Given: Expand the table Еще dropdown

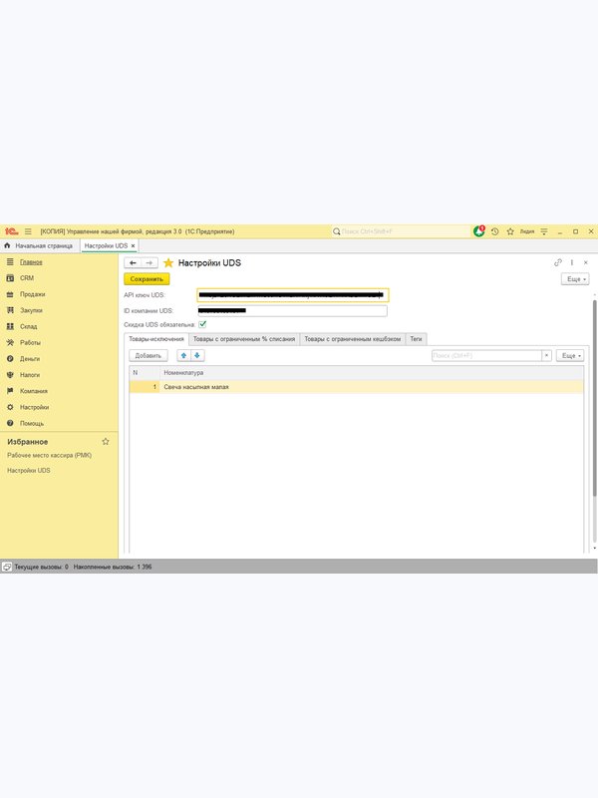Looking at the screenshot, I should [570, 356].
